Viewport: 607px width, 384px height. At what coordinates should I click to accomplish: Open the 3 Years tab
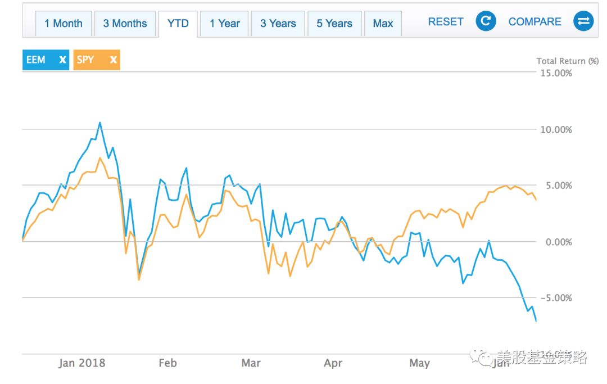pyautogui.click(x=278, y=24)
